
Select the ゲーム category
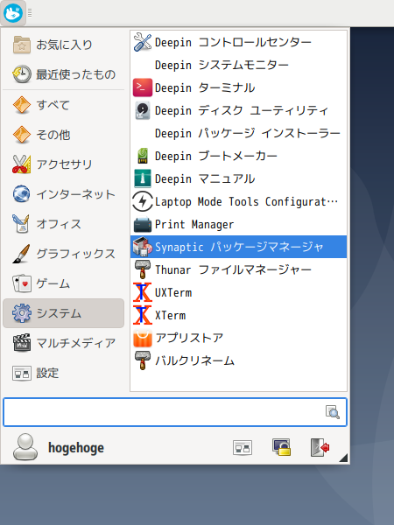pos(63,283)
